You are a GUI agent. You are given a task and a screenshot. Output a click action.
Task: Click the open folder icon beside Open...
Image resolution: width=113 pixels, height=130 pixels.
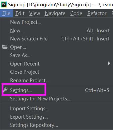click(5, 47)
